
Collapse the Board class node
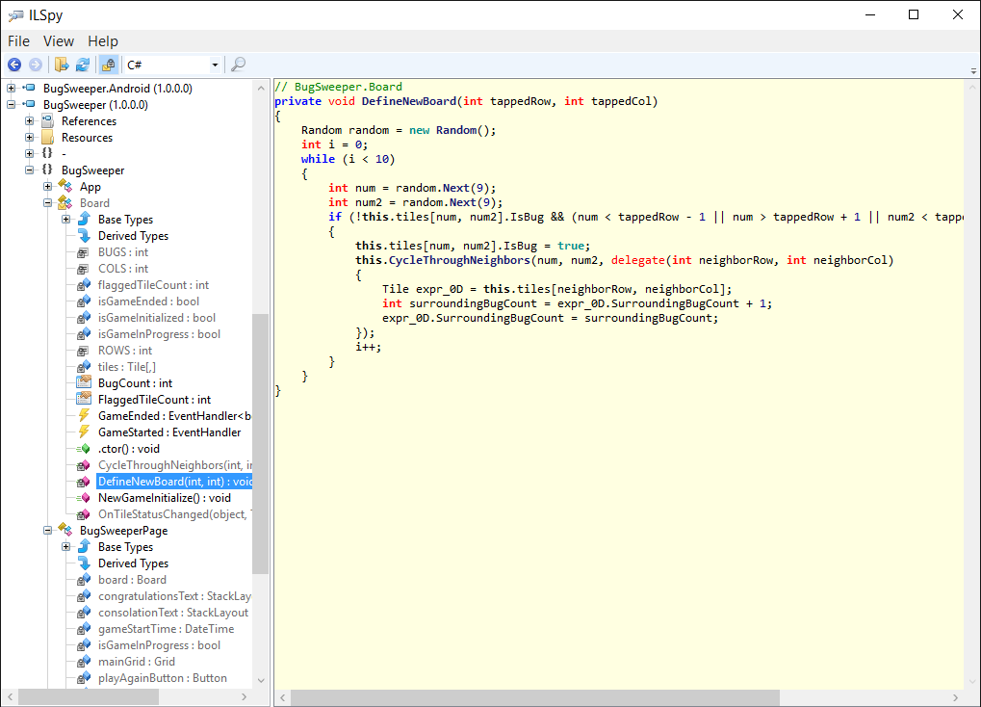[47, 203]
